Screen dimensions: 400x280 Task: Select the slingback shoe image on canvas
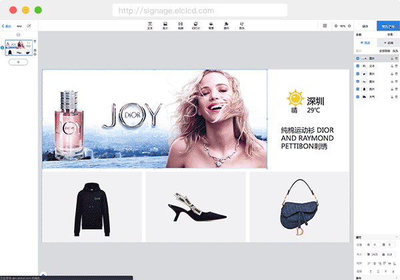195,207
